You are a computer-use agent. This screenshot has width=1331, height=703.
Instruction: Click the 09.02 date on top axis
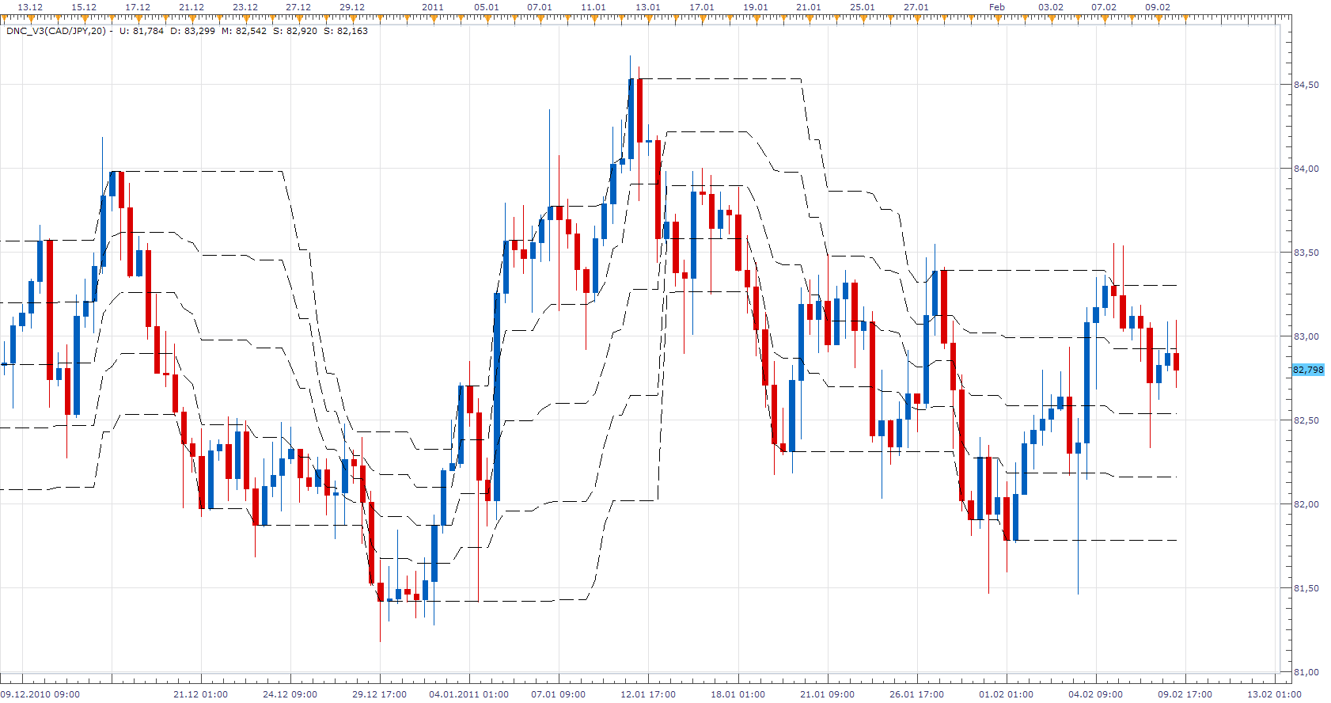[1158, 7]
